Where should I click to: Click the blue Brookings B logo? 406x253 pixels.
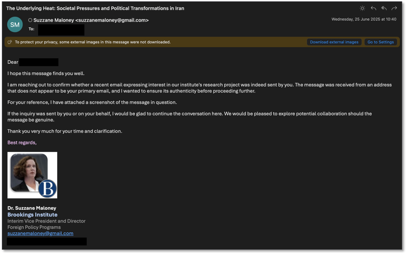click(x=48, y=188)
